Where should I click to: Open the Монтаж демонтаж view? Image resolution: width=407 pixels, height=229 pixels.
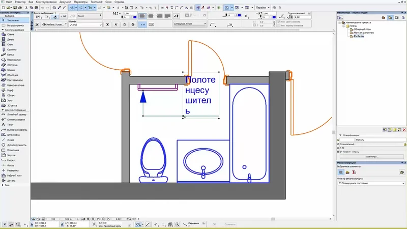[x=364, y=33]
